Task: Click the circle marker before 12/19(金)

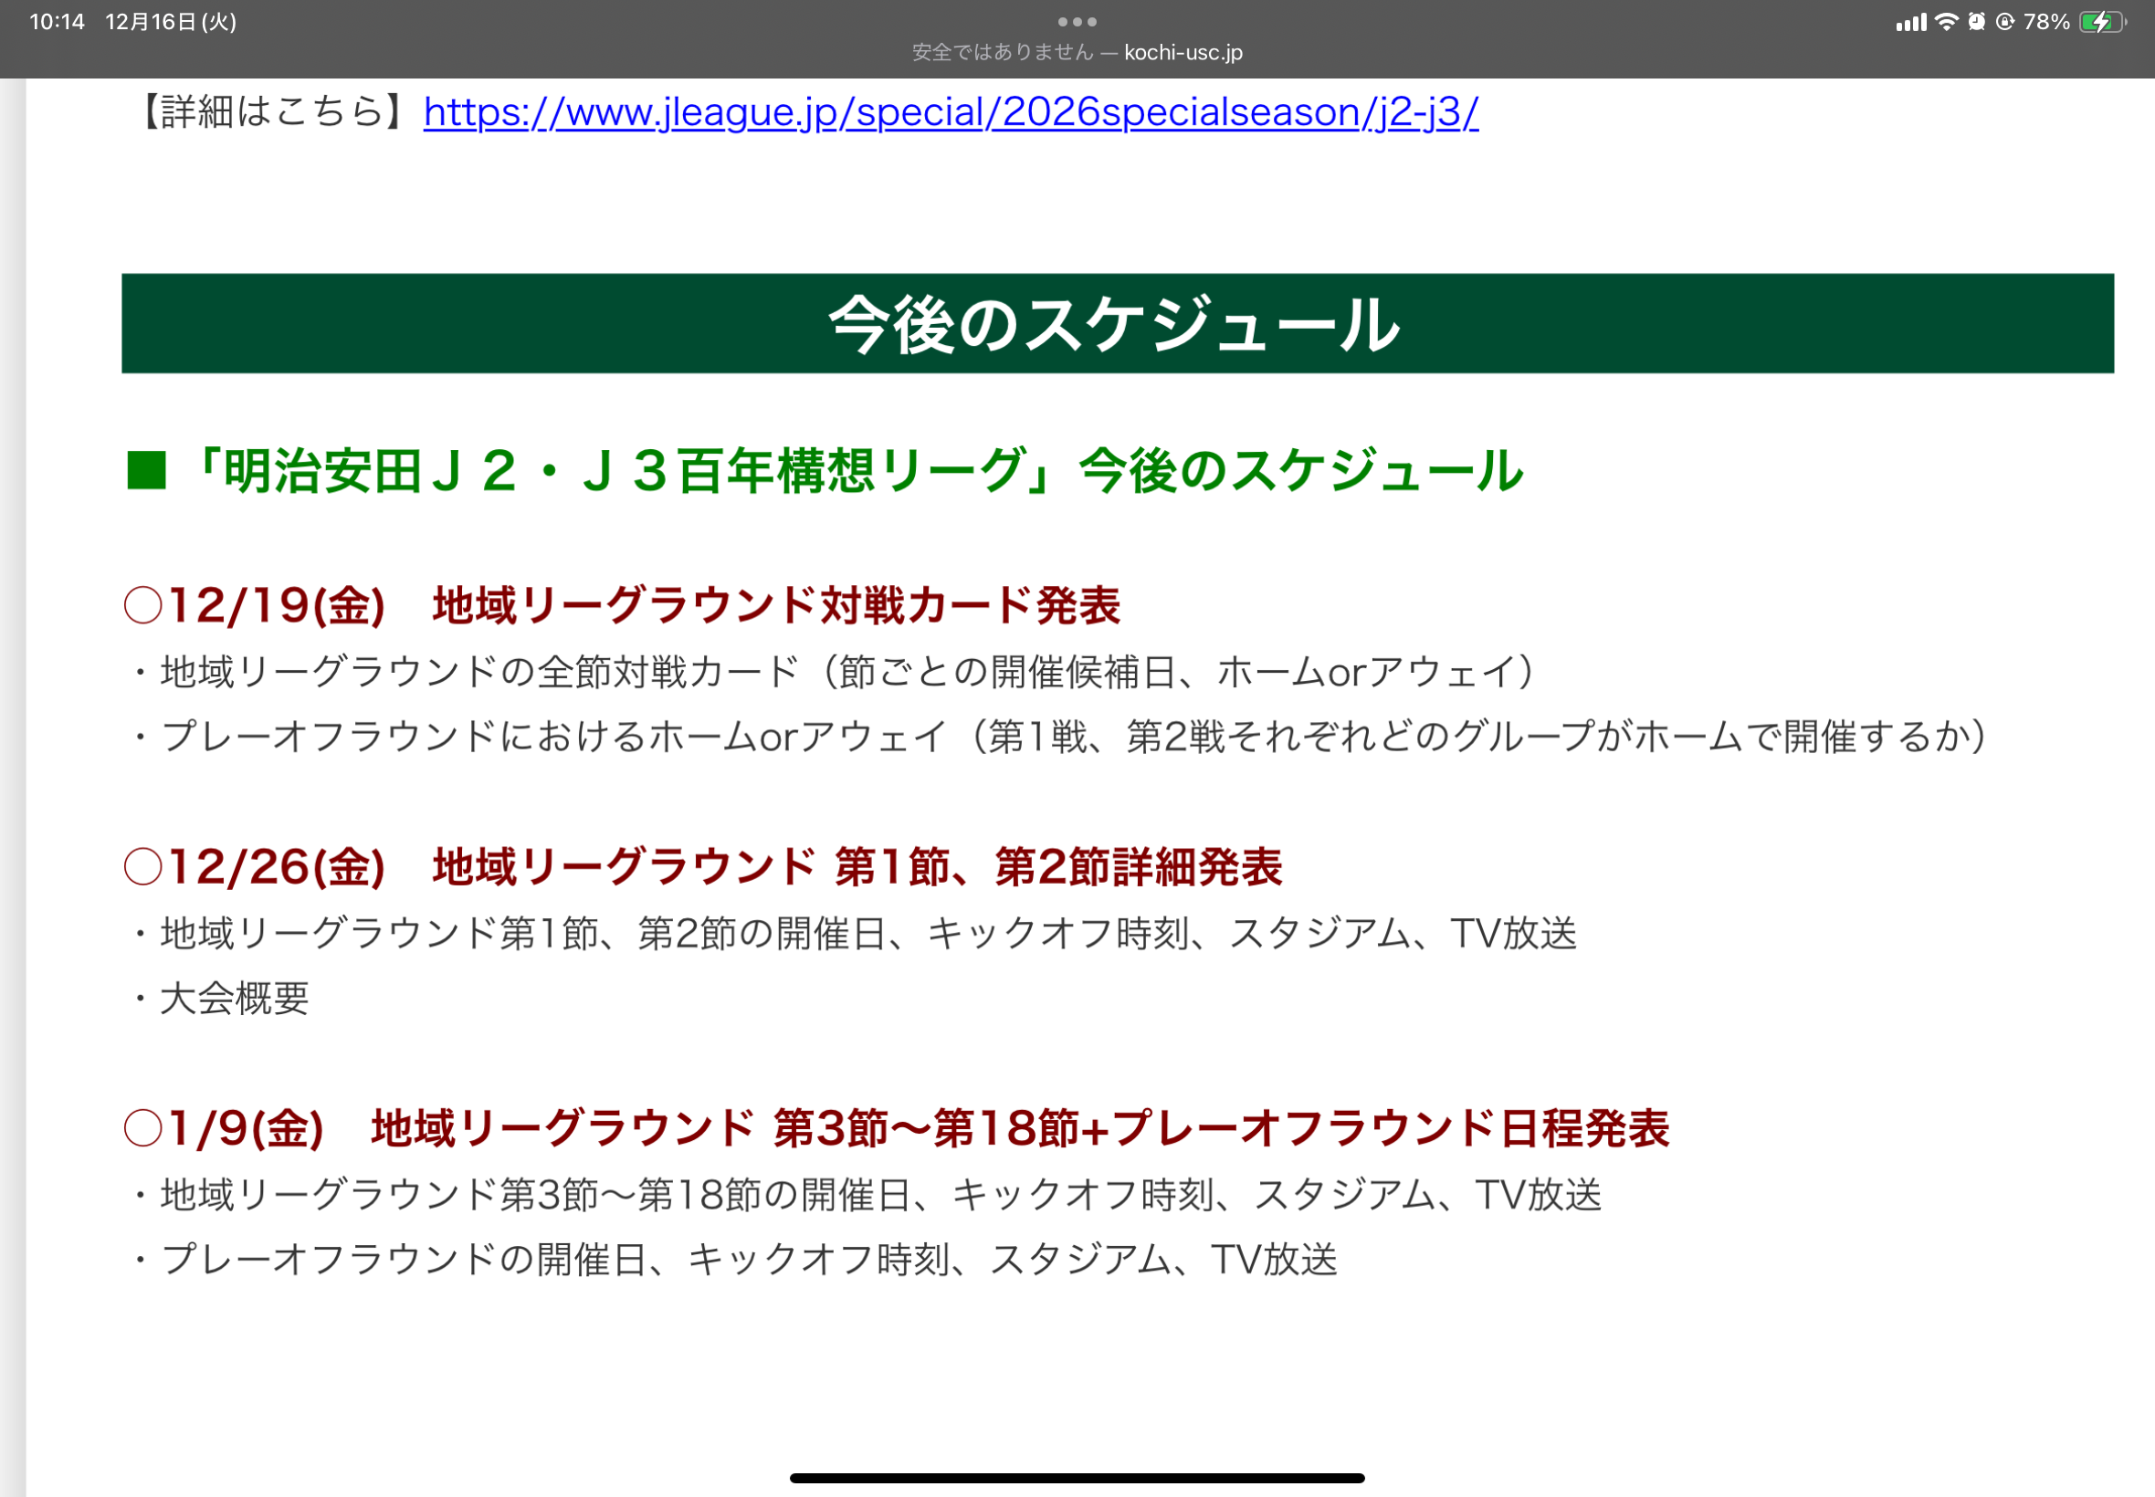Action: [x=143, y=605]
